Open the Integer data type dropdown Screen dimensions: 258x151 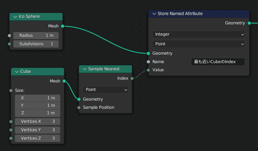coord(199,34)
